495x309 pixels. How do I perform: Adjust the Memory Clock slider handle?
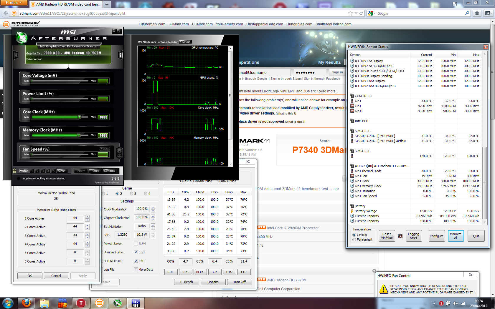click(x=79, y=135)
